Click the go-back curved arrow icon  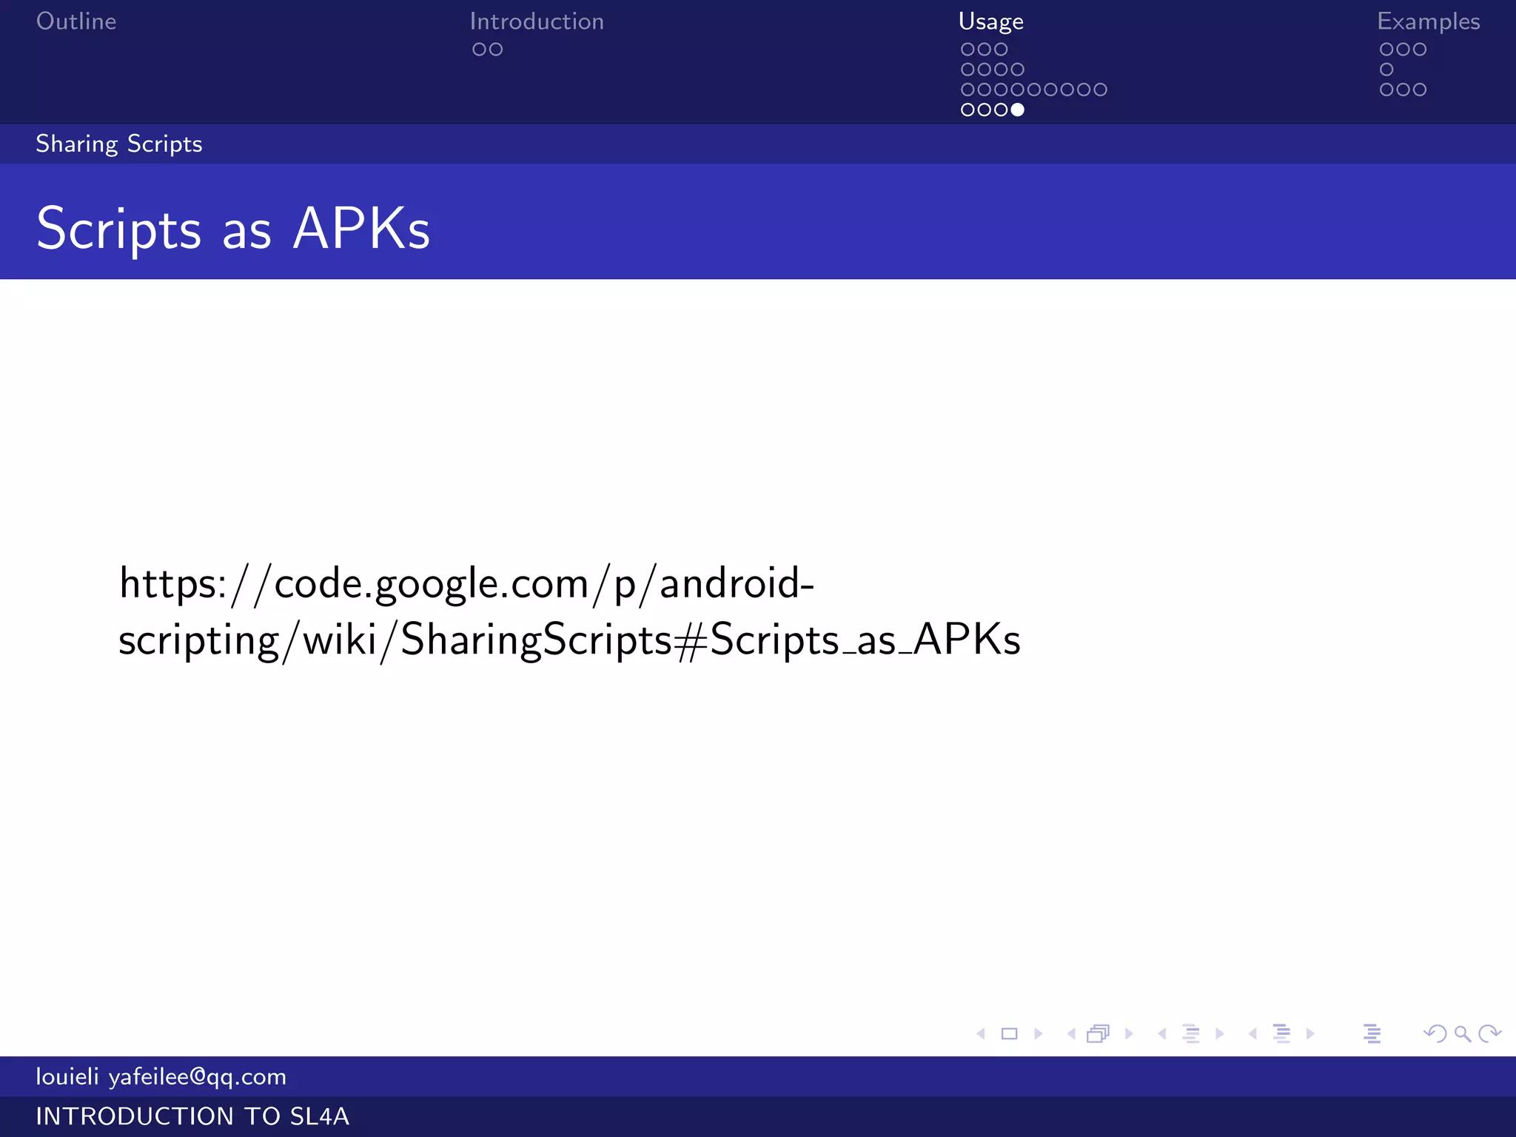point(1435,1033)
